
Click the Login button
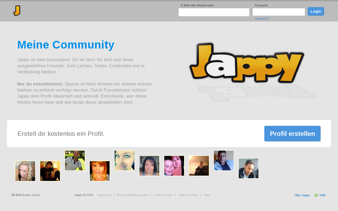[x=316, y=11]
